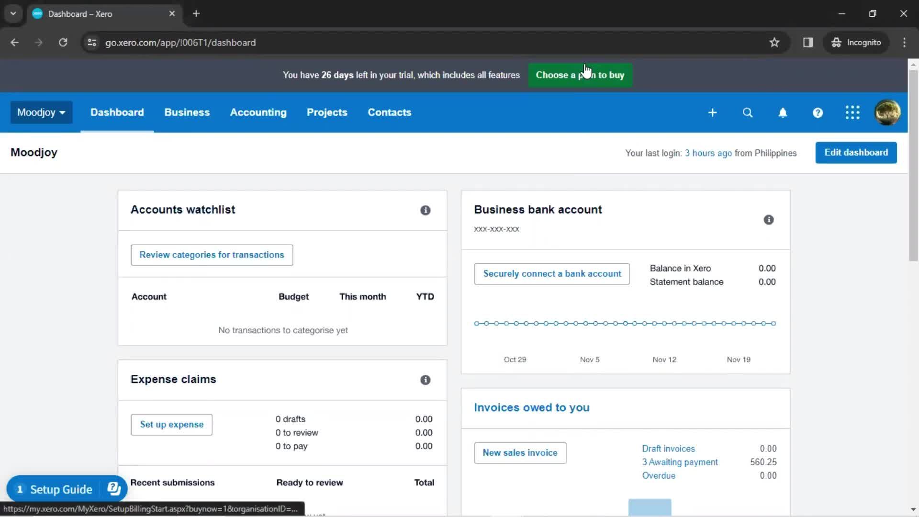Click the New sales invoice button

click(x=520, y=453)
